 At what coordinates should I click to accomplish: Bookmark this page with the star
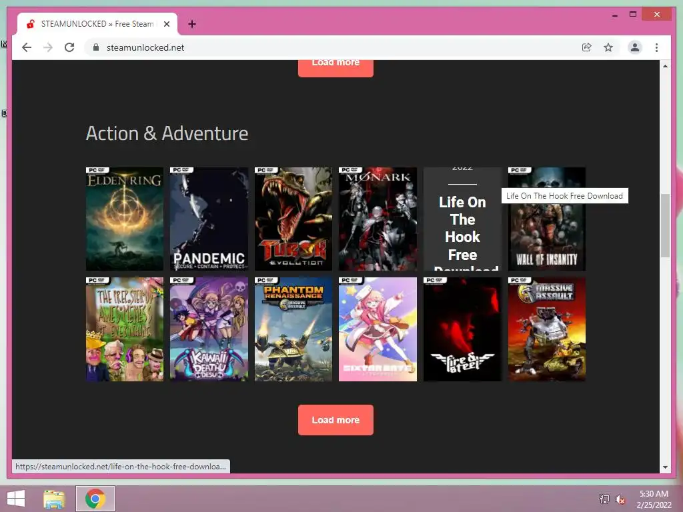(608, 47)
